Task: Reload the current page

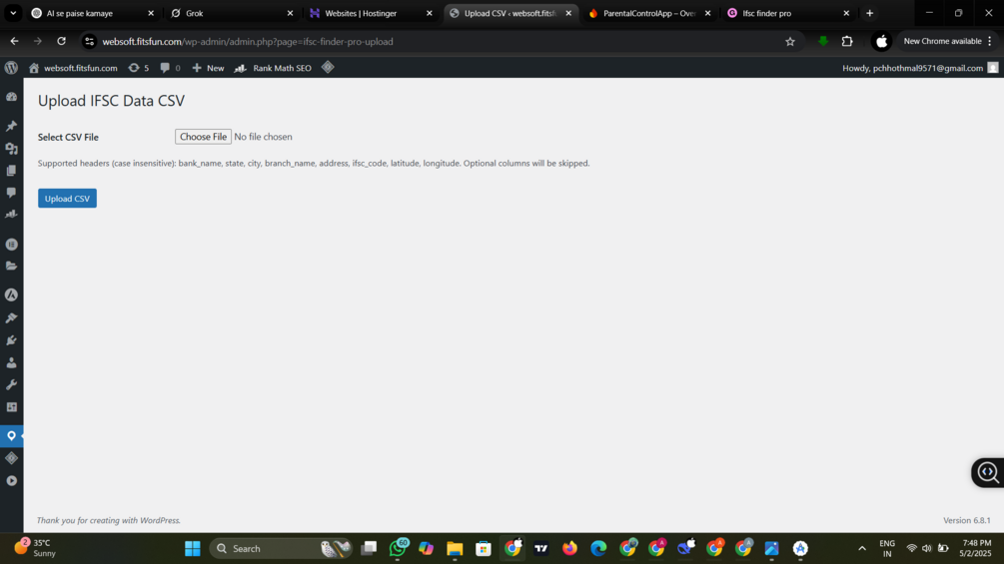Action: click(62, 41)
